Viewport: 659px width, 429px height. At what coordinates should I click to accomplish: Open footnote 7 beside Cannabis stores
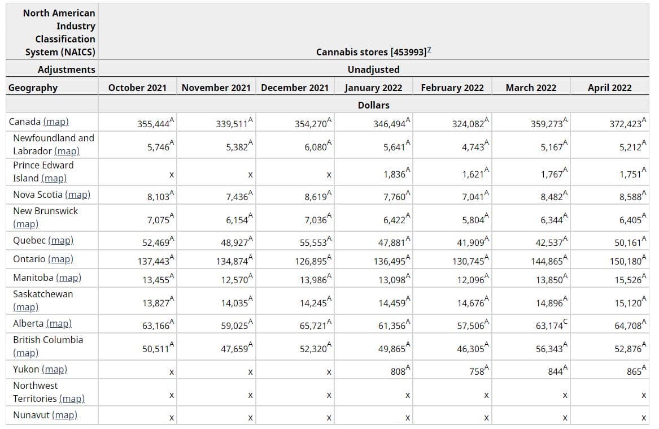click(x=429, y=50)
